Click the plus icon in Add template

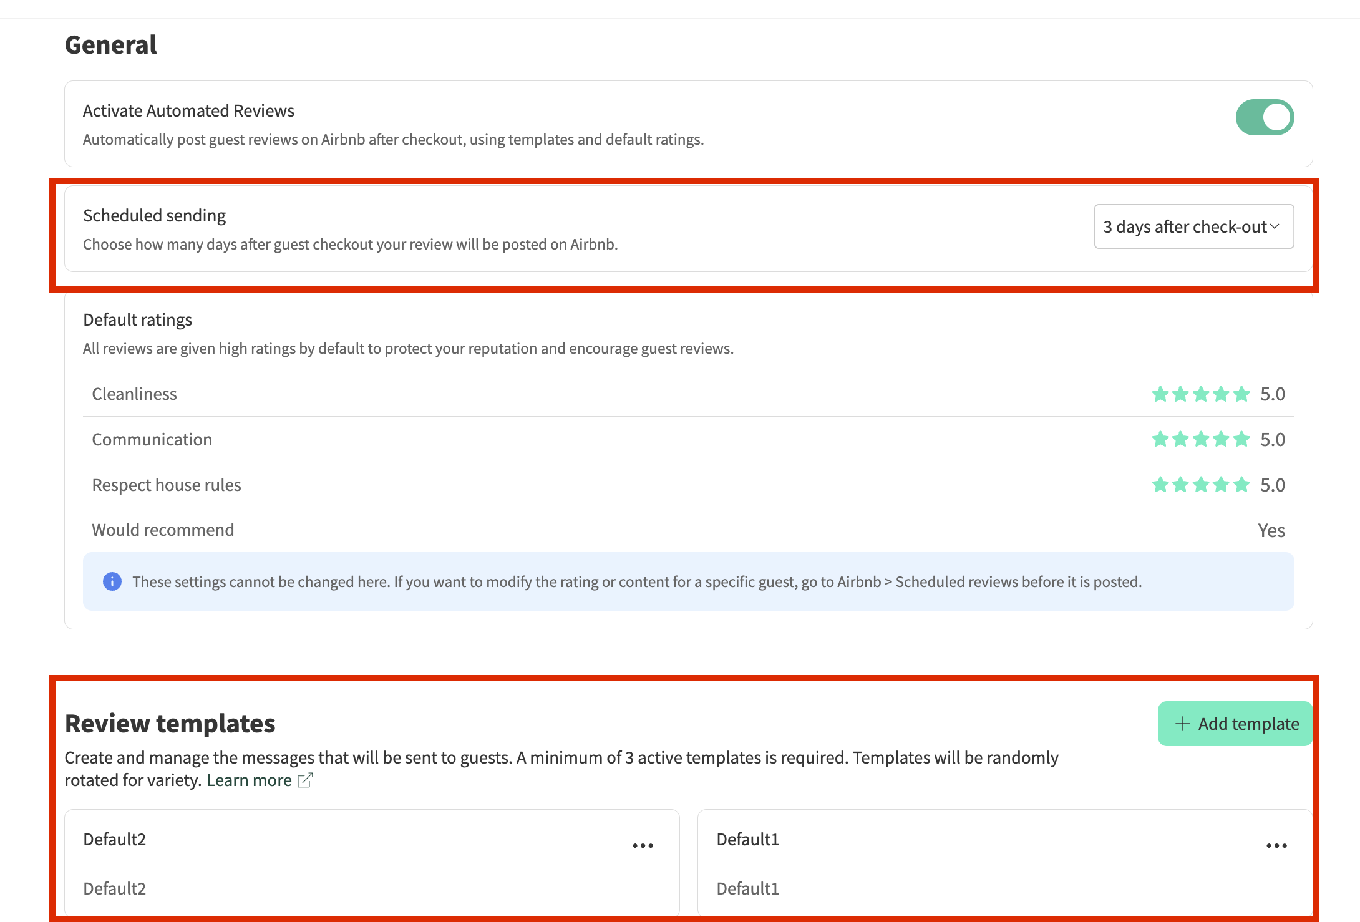coord(1182,724)
